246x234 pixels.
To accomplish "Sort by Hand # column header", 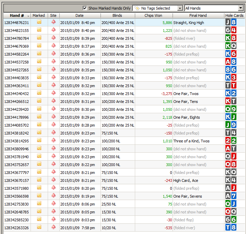I will coord(17,15).
